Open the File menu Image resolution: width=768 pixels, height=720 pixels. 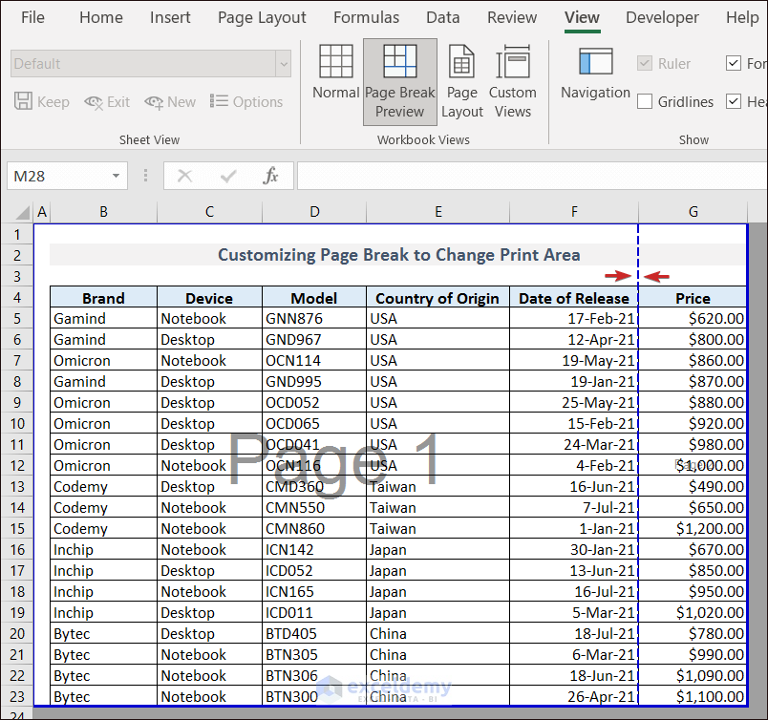tap(32, 17)
